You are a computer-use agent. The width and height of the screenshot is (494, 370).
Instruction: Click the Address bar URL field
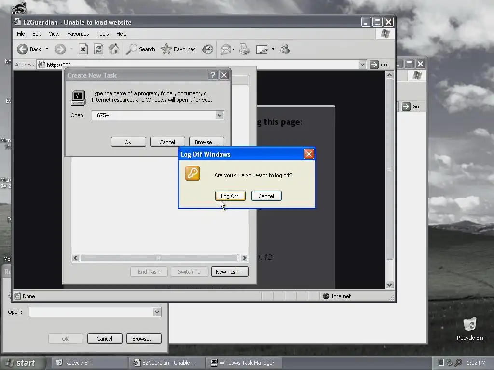(202, 65)
